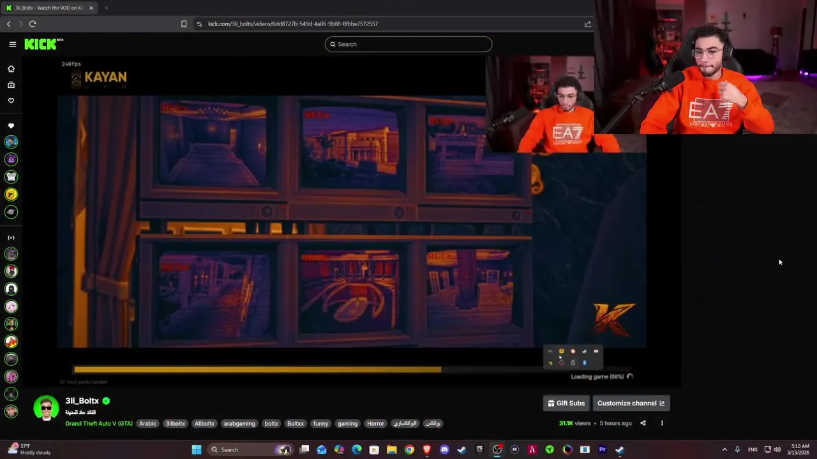Viewport: 817px width, 459px height.
Task: Go back in the browser
Action: [x=9, y=24]
